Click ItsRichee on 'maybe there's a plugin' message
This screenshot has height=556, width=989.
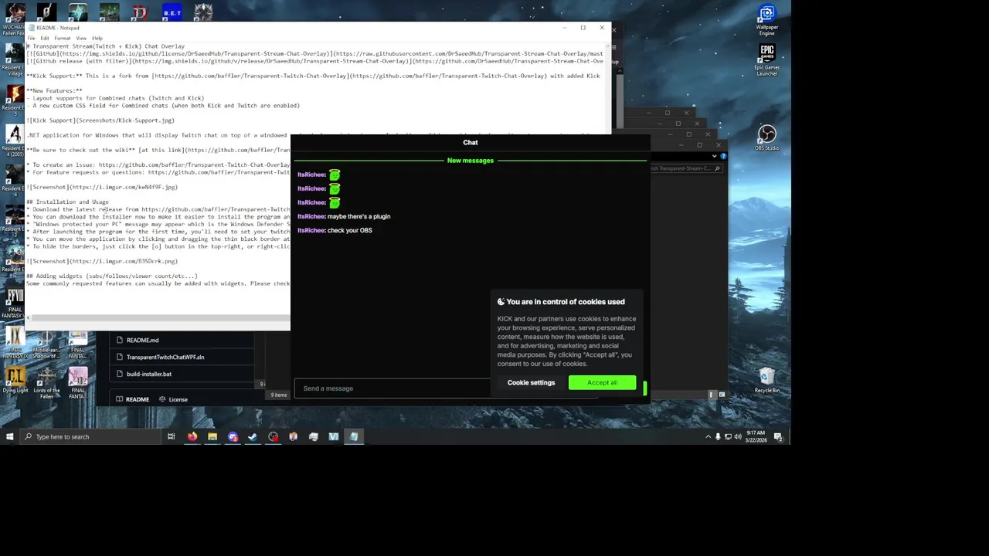(311, 216)
